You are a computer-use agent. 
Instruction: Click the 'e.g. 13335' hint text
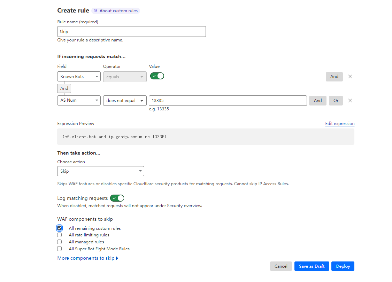pos(159,109)
